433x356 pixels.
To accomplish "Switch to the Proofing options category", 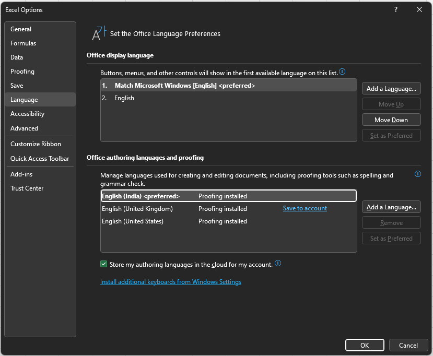I will pyautogui.click(x=22, y=72).
